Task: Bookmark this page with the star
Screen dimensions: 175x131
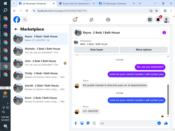Action: tap(156, 11)
